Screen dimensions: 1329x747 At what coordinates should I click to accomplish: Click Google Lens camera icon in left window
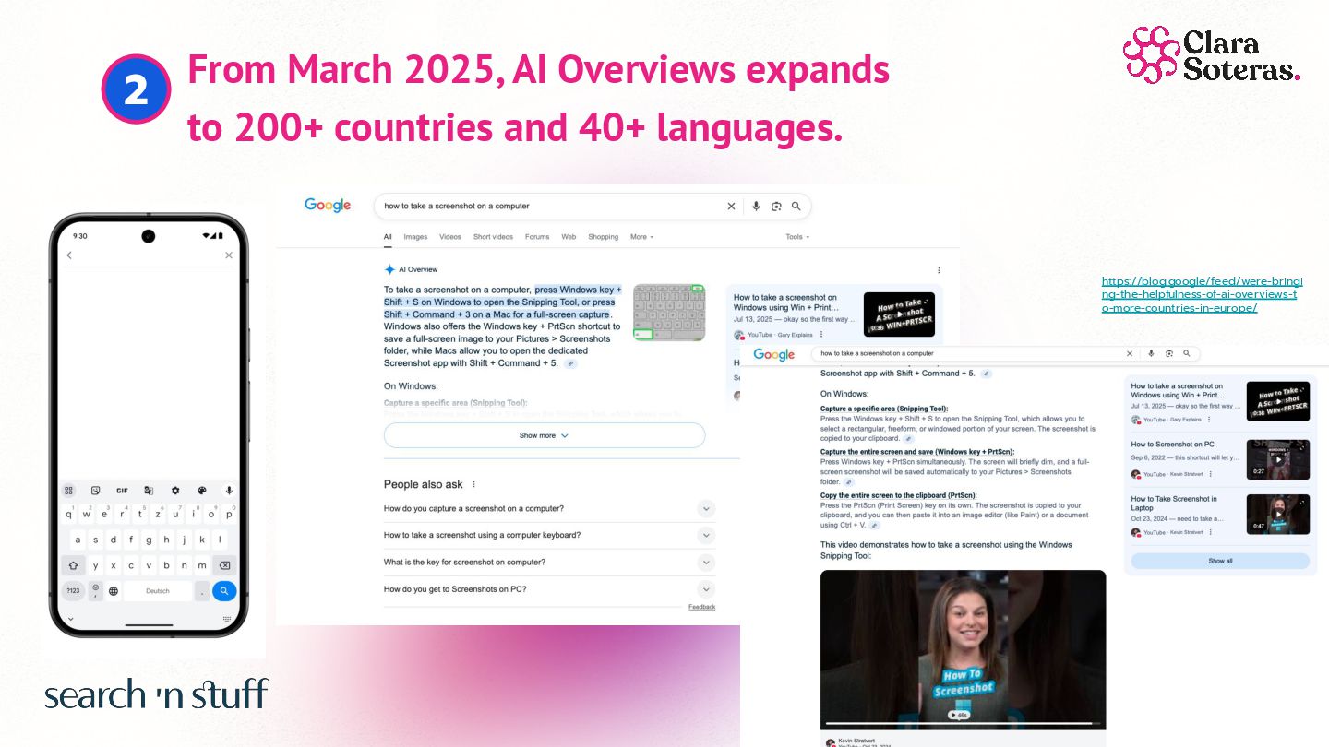click(776, 207)
